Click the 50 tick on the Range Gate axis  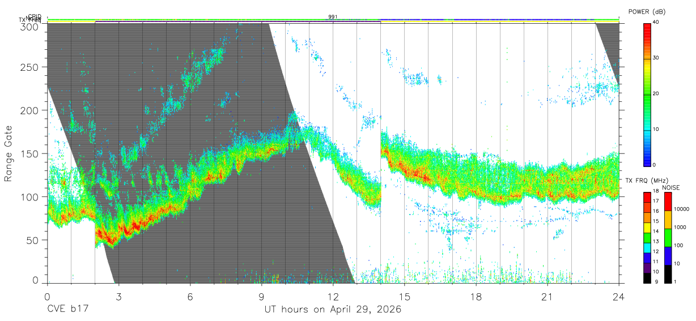pyautogui.click(x=33, y=240)
